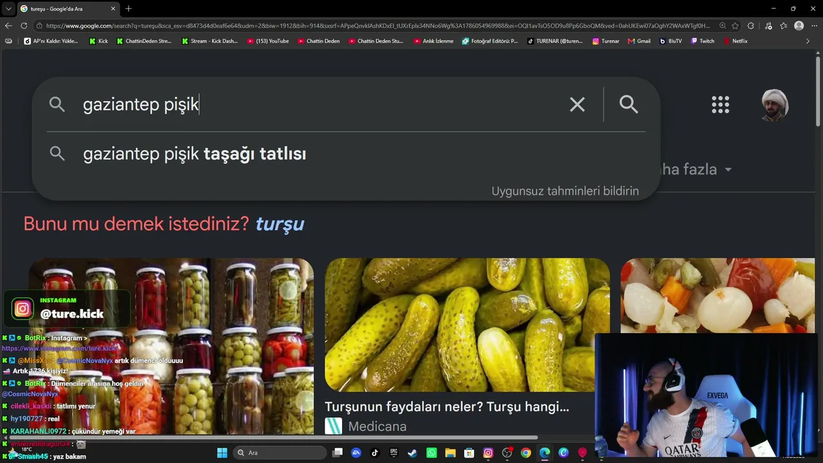Close the 'turşu - Google'da Ara' tab
823x463 pixels.
[113, 8]
